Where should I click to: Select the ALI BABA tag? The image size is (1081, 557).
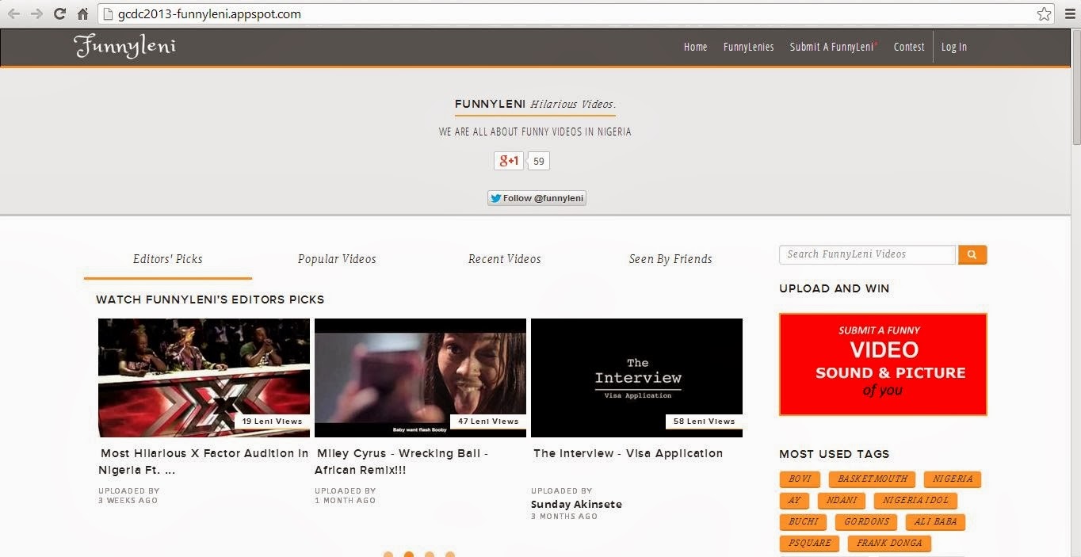[x=935, y=522]
